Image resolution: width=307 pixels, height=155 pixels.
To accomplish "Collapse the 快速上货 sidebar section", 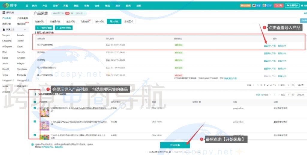I will click(x=25, y=29).
